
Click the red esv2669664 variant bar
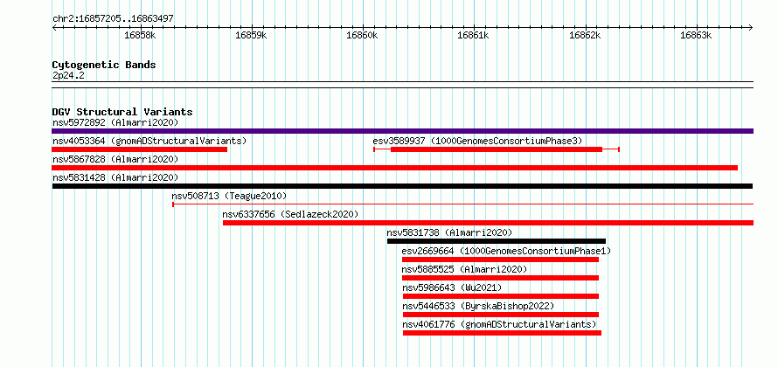[500, 260]
